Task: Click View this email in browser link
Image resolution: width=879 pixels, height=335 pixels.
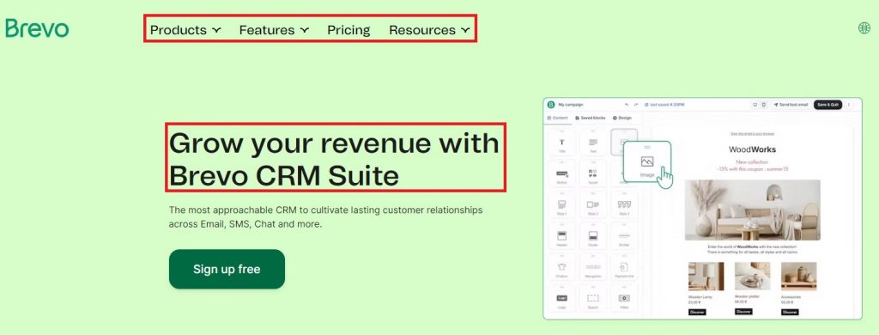Action: (752, 133)
